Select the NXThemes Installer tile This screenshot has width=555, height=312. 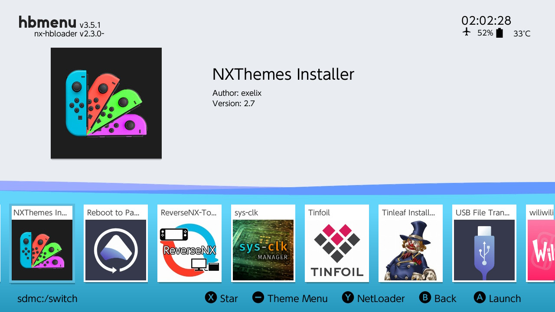coord(42,244)
